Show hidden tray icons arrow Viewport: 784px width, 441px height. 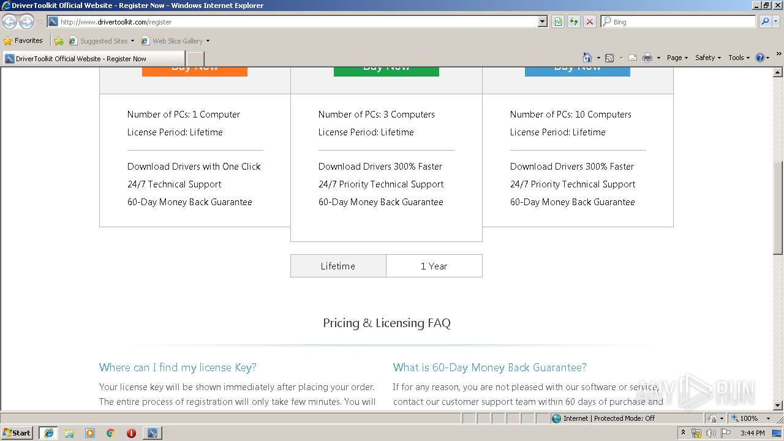click(683, 433)
